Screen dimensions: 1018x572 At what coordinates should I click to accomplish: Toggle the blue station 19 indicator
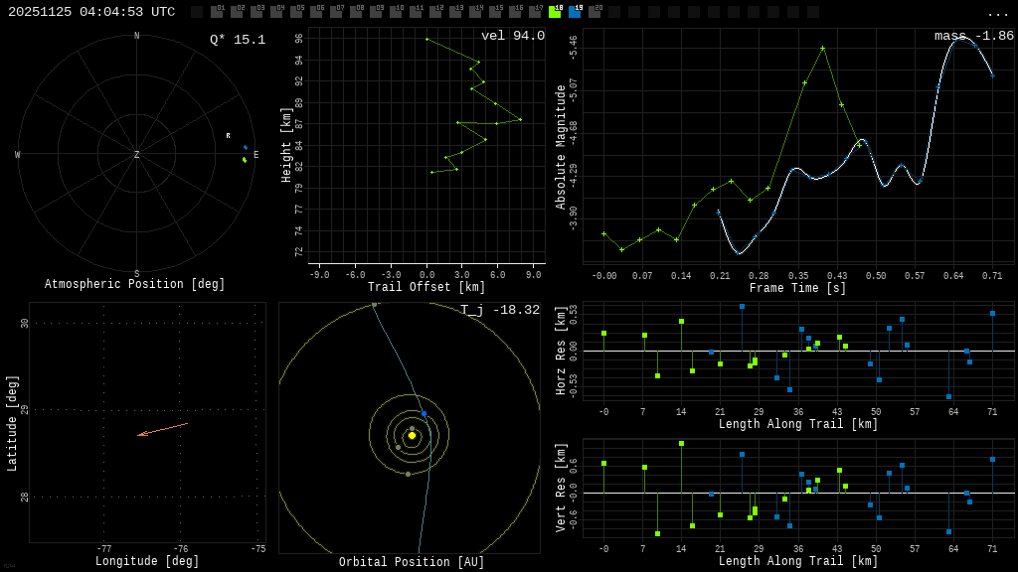575,12
